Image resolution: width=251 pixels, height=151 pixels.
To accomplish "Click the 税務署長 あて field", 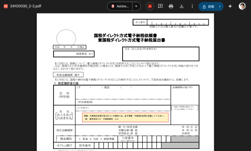I will [x=74, y=54].
